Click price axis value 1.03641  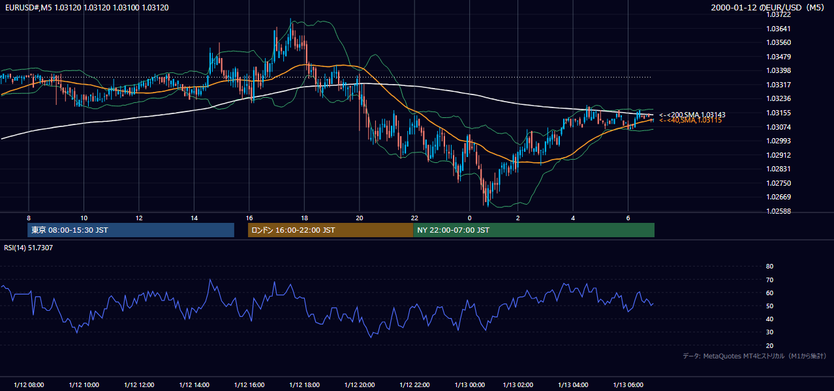(x=779, y=29)
